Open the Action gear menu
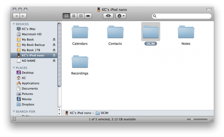This screenshot has height=137, width=224. pos(121,16)
